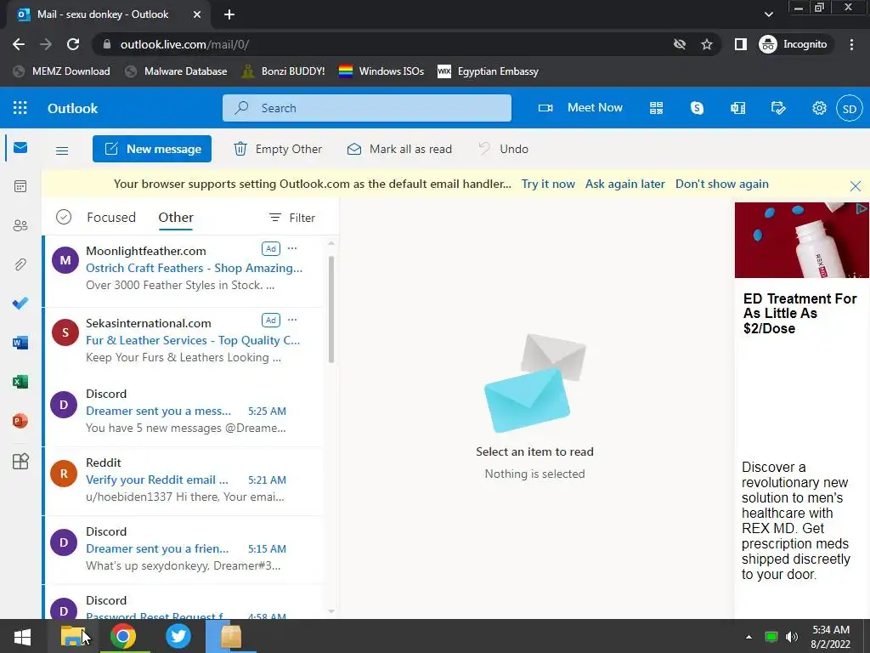Open To Do checkmark icon
Screen dimensions: 870x653
tap(20, 304)
